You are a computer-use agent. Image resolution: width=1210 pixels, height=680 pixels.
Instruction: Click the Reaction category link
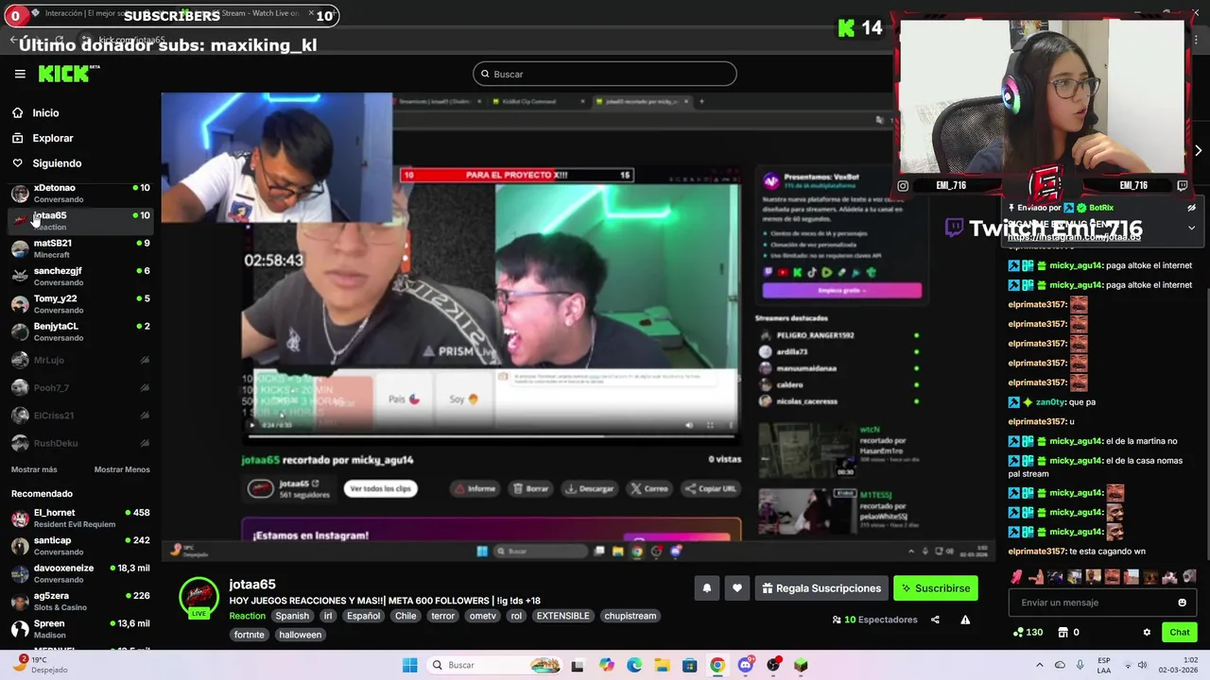click(x=247, y=616)
